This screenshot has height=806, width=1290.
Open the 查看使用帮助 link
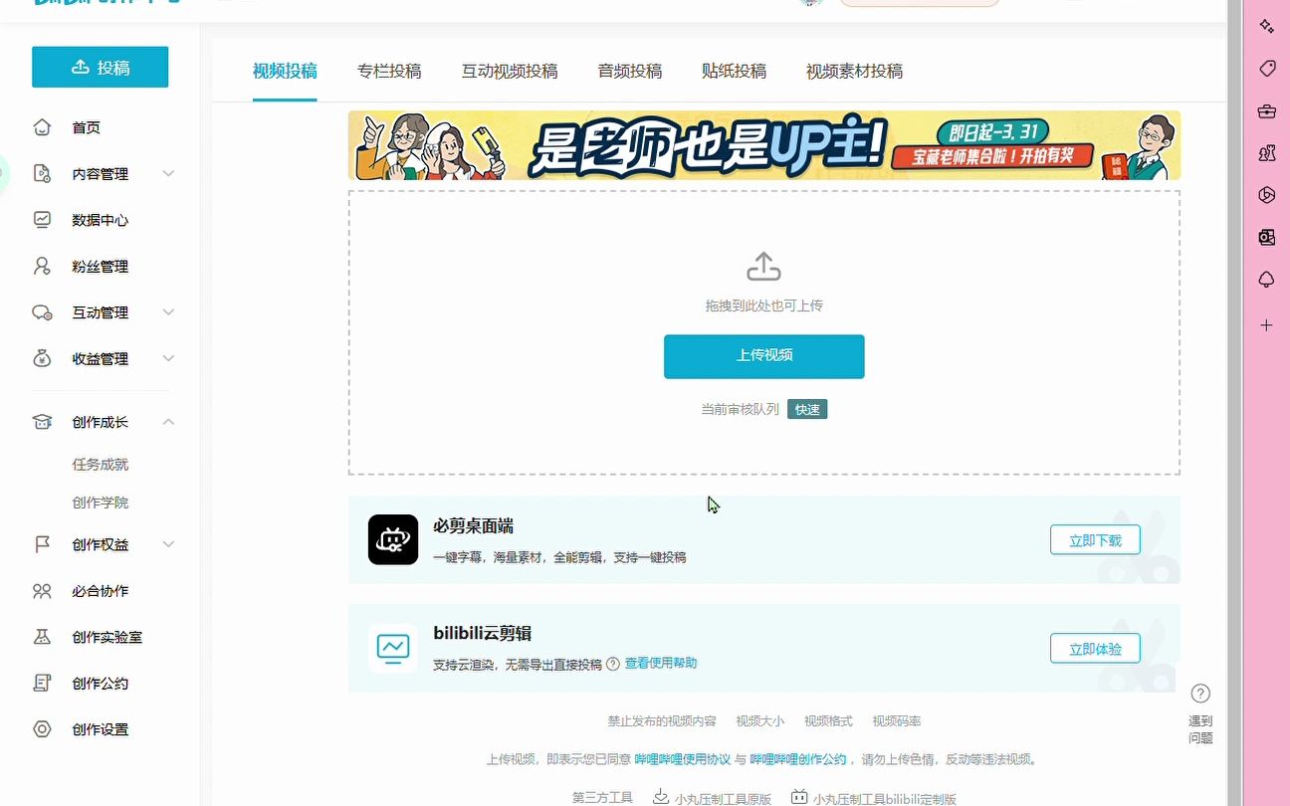pos(661,663)
